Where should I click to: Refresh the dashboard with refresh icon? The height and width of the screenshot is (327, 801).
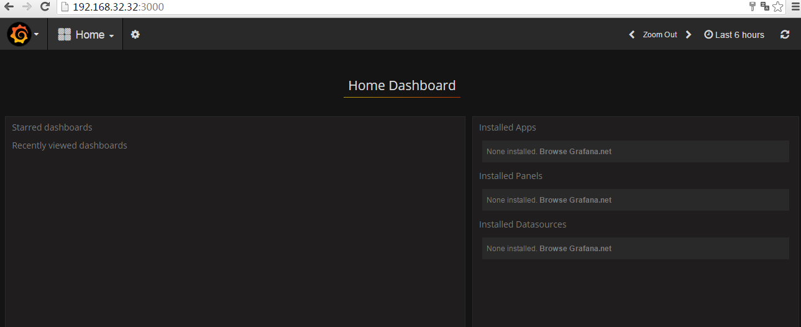pos(785,35)
